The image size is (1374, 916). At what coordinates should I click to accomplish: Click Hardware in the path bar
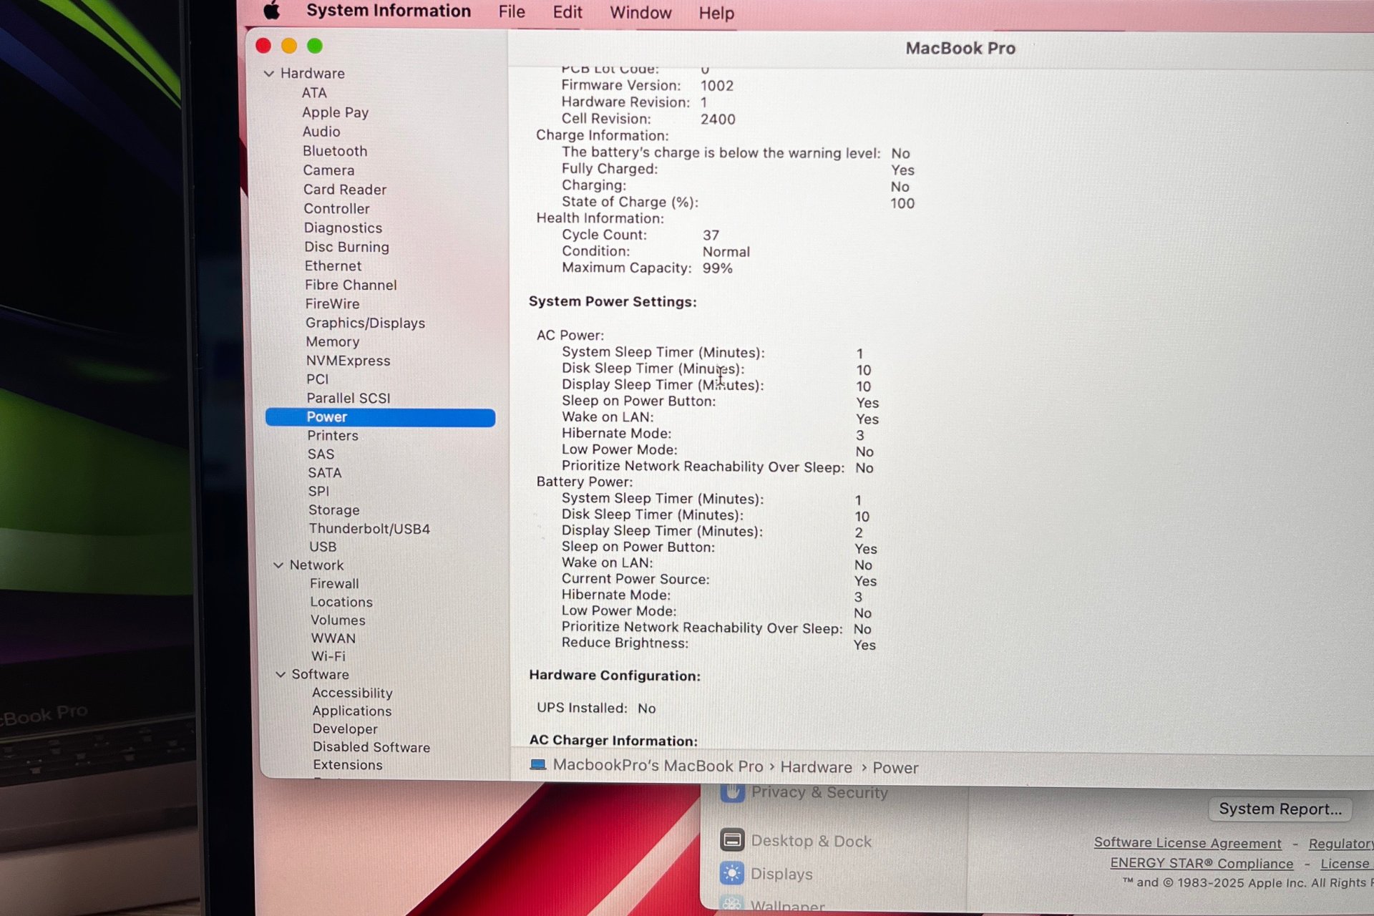[x=816, y=767]
